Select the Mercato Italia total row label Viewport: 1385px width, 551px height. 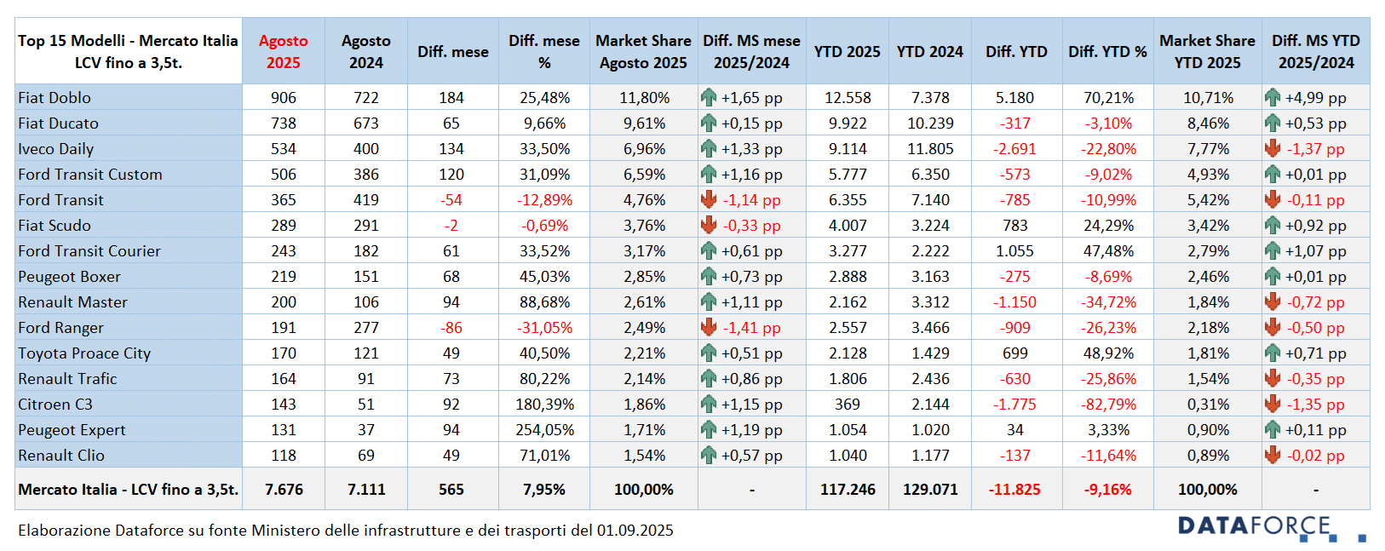click(129, 489)
